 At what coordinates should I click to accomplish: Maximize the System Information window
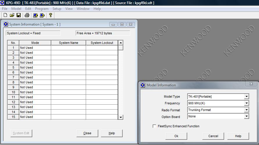122,24
